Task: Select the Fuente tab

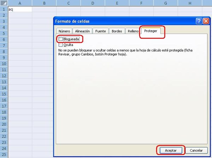Action: 101,31
